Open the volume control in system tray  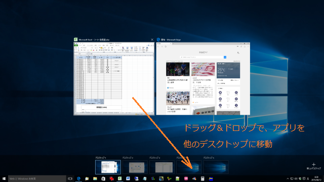296,178
